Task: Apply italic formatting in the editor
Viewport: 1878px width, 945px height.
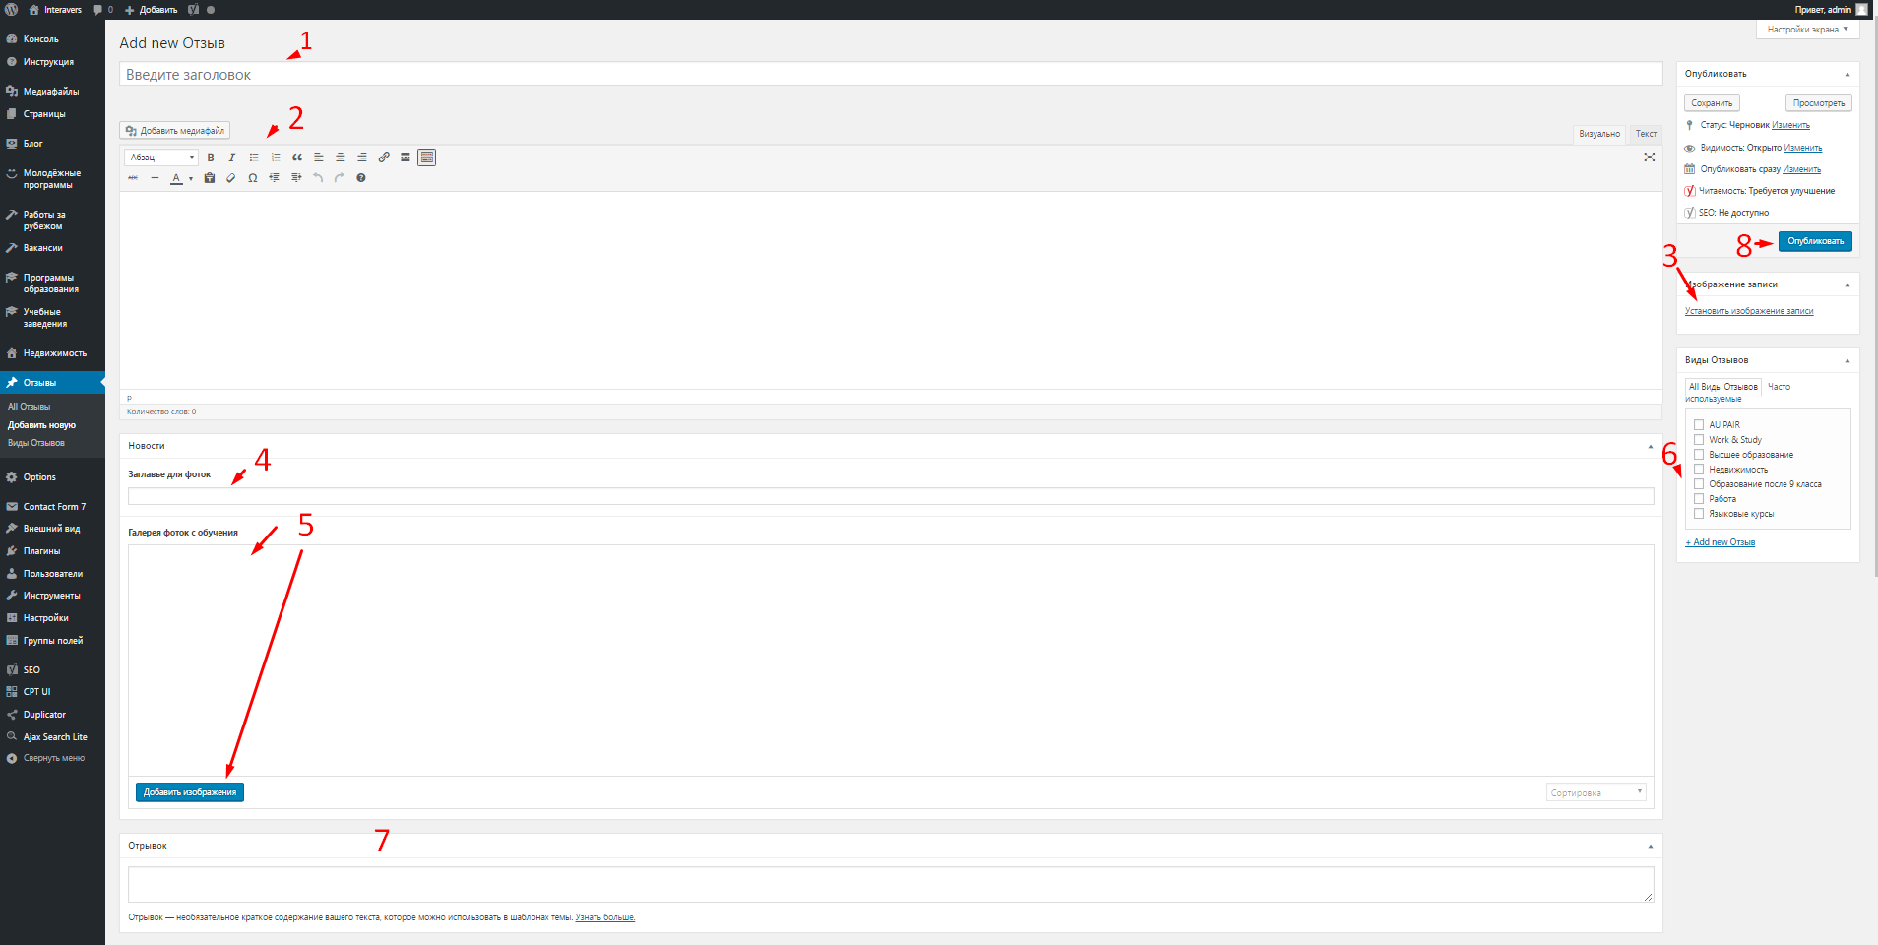Action: click(x=232, y=157)
